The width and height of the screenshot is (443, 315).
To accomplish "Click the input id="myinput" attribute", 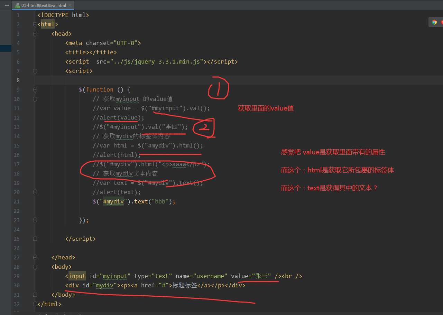I will (110, 276).
